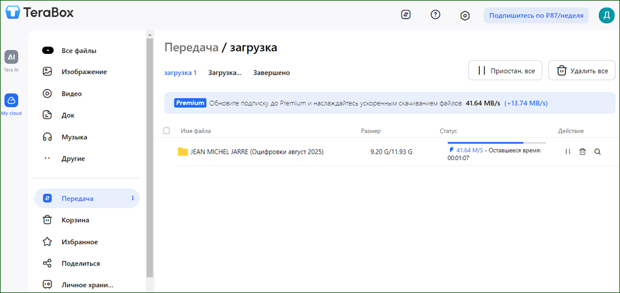620x293 pixels.
Task: Open the user avatar Д
Action: [x=607, y=15]
